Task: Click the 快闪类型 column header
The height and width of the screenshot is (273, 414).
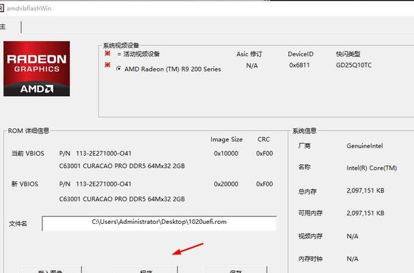Action: pos(348,54)
